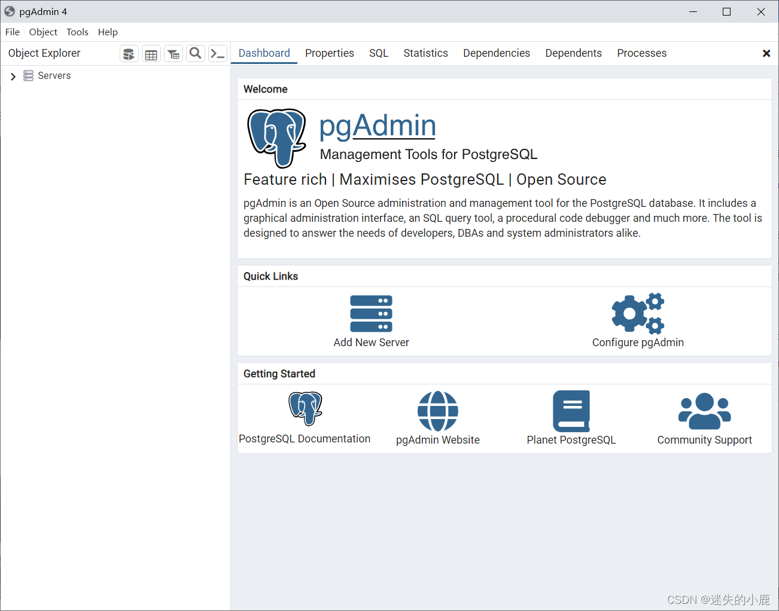Click the PostgreSQL Documentation elephant icon
The width and height of the screenshot is (779, 611).
[305, 408]
